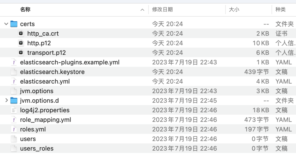
Task: Click the http_ca.crt certificate file icon
Action: [21, 33]
